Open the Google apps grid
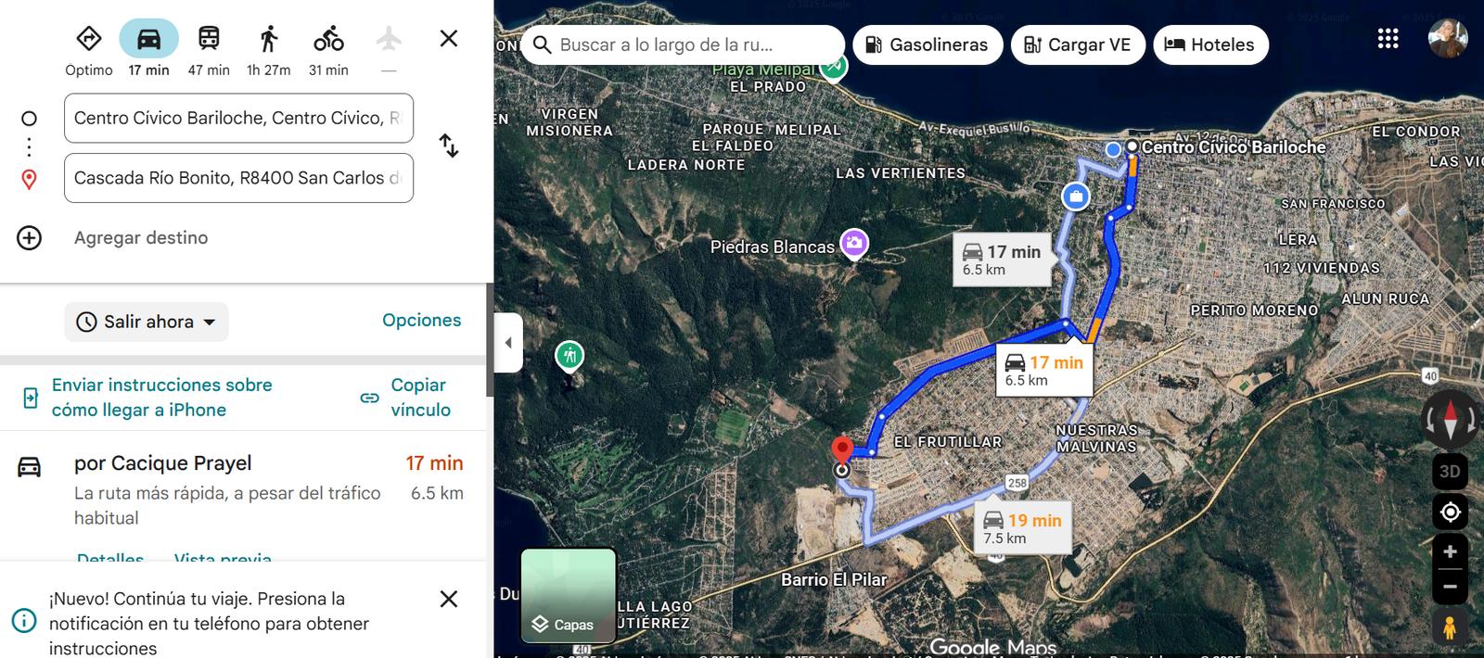 tap(1388, 38)
